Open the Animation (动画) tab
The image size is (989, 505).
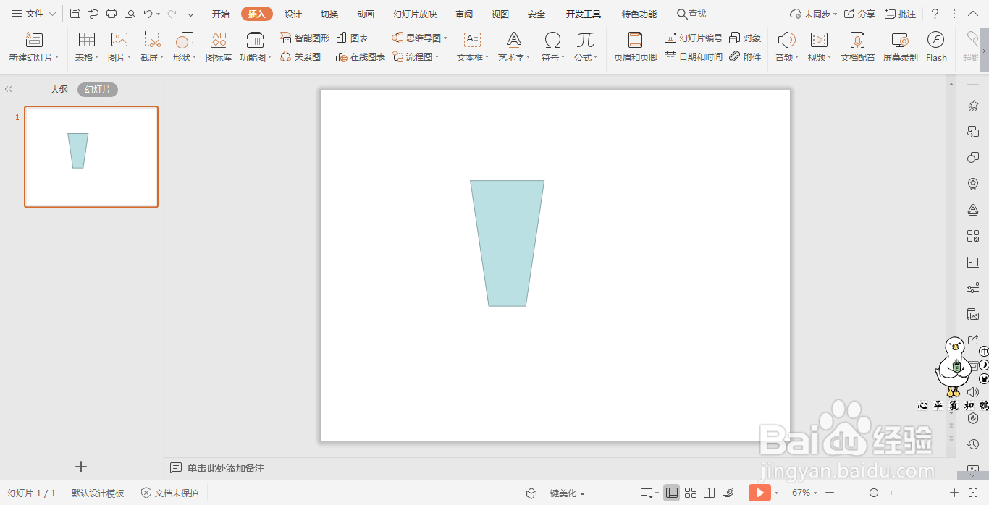366,14
